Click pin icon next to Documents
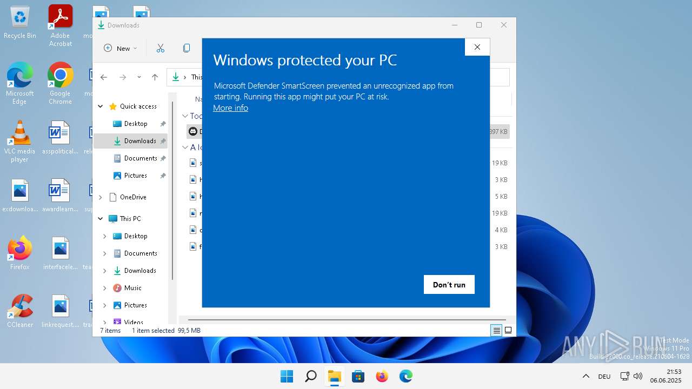Viewport: 692px width, 389px height. point(163,158)
